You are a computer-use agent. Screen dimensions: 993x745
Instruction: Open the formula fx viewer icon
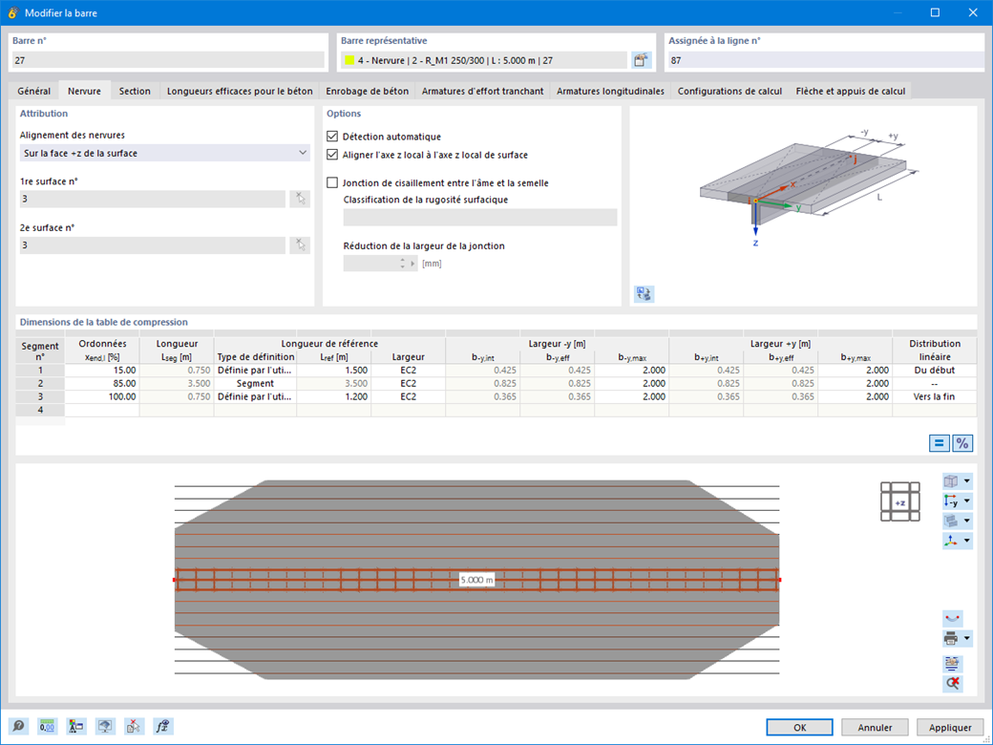pyautogui.click(x=163, y=726)
